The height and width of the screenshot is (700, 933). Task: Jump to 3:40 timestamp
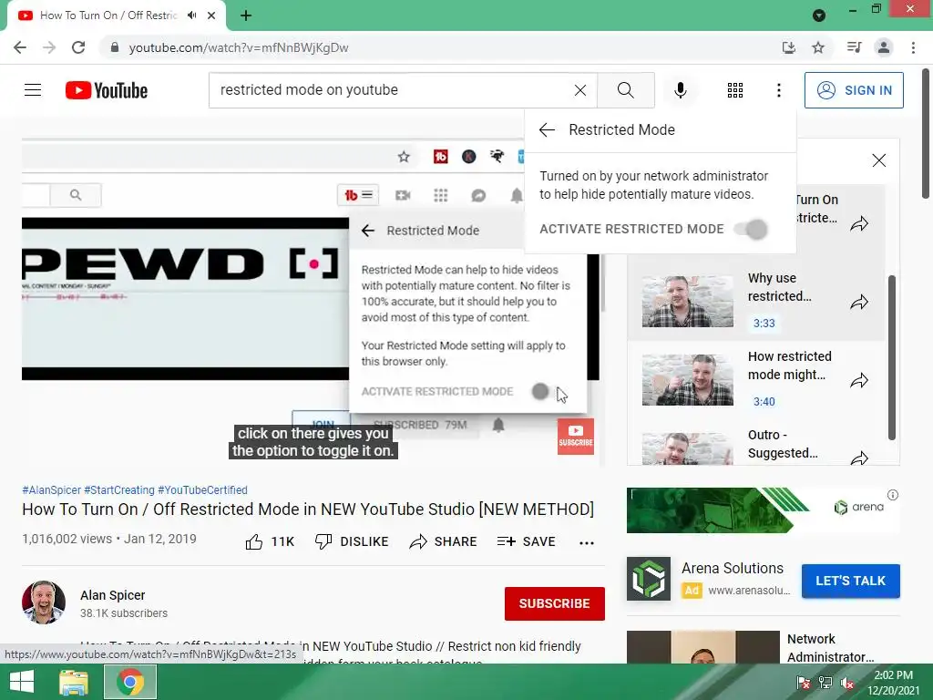coord(764,402)
